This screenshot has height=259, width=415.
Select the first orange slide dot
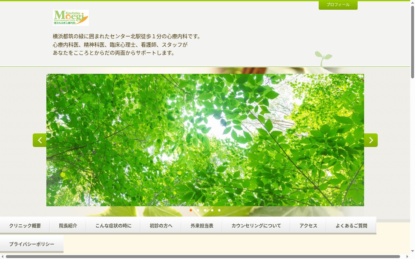(191, 210)
